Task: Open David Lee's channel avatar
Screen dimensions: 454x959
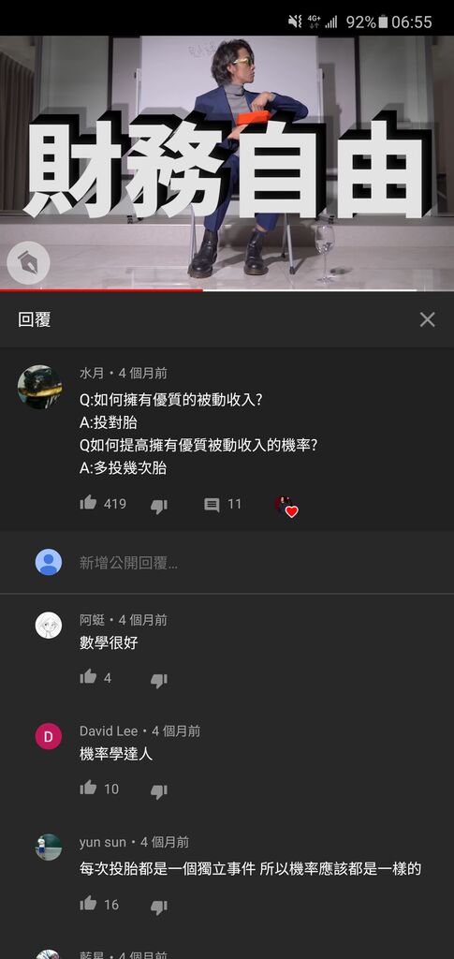Action: coord(49,736)
